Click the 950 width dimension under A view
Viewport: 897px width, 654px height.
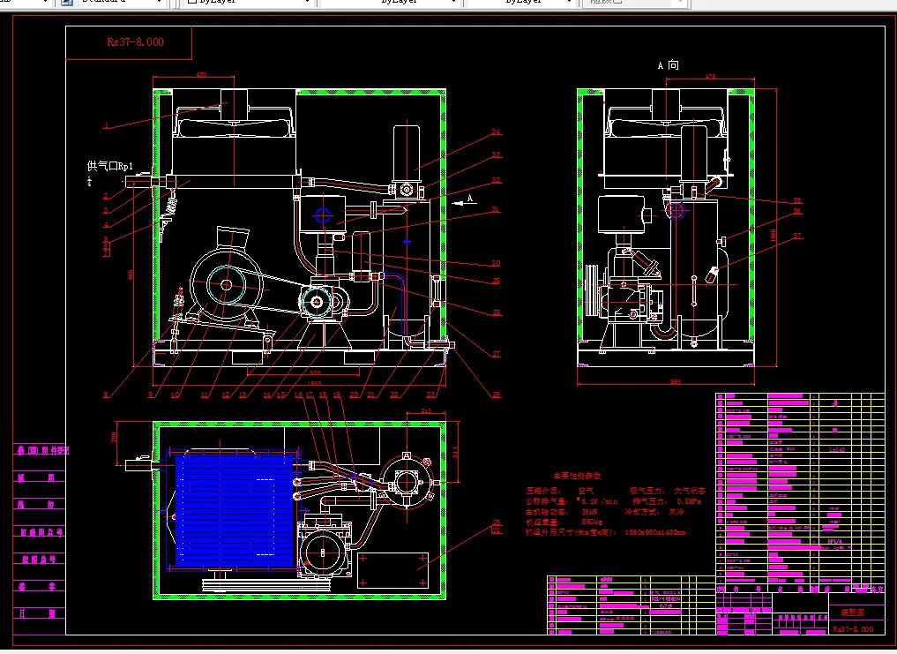[676, 381]
